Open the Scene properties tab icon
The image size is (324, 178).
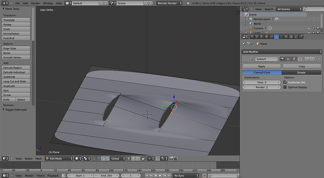(257, 37)
